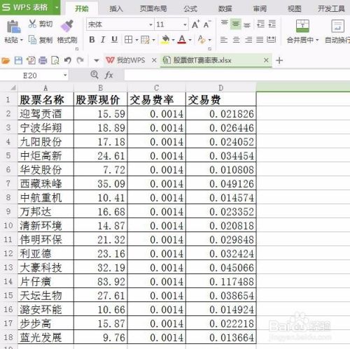
Task: Open the 审阅 ribbon tab
Action: [x=260, y=9]
